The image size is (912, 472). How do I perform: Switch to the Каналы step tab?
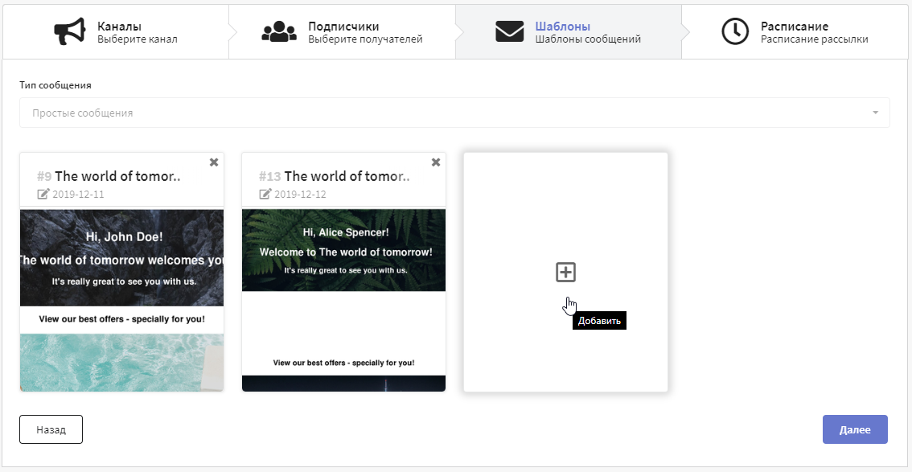point(136,32)
